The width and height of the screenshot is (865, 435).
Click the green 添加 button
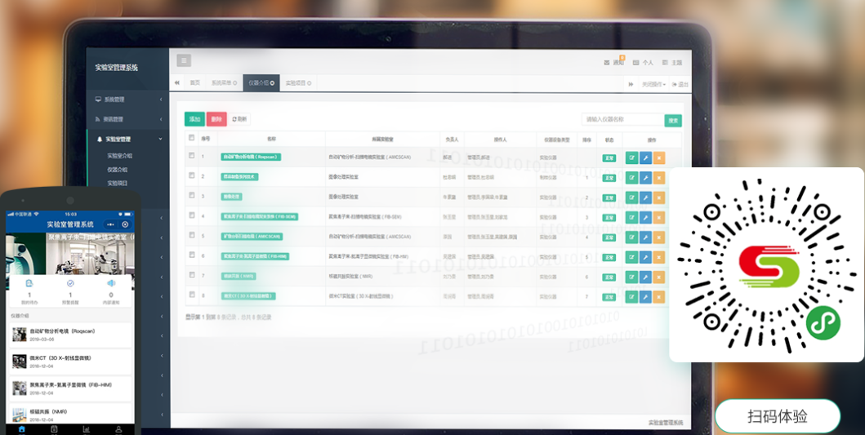coord(194,119)
